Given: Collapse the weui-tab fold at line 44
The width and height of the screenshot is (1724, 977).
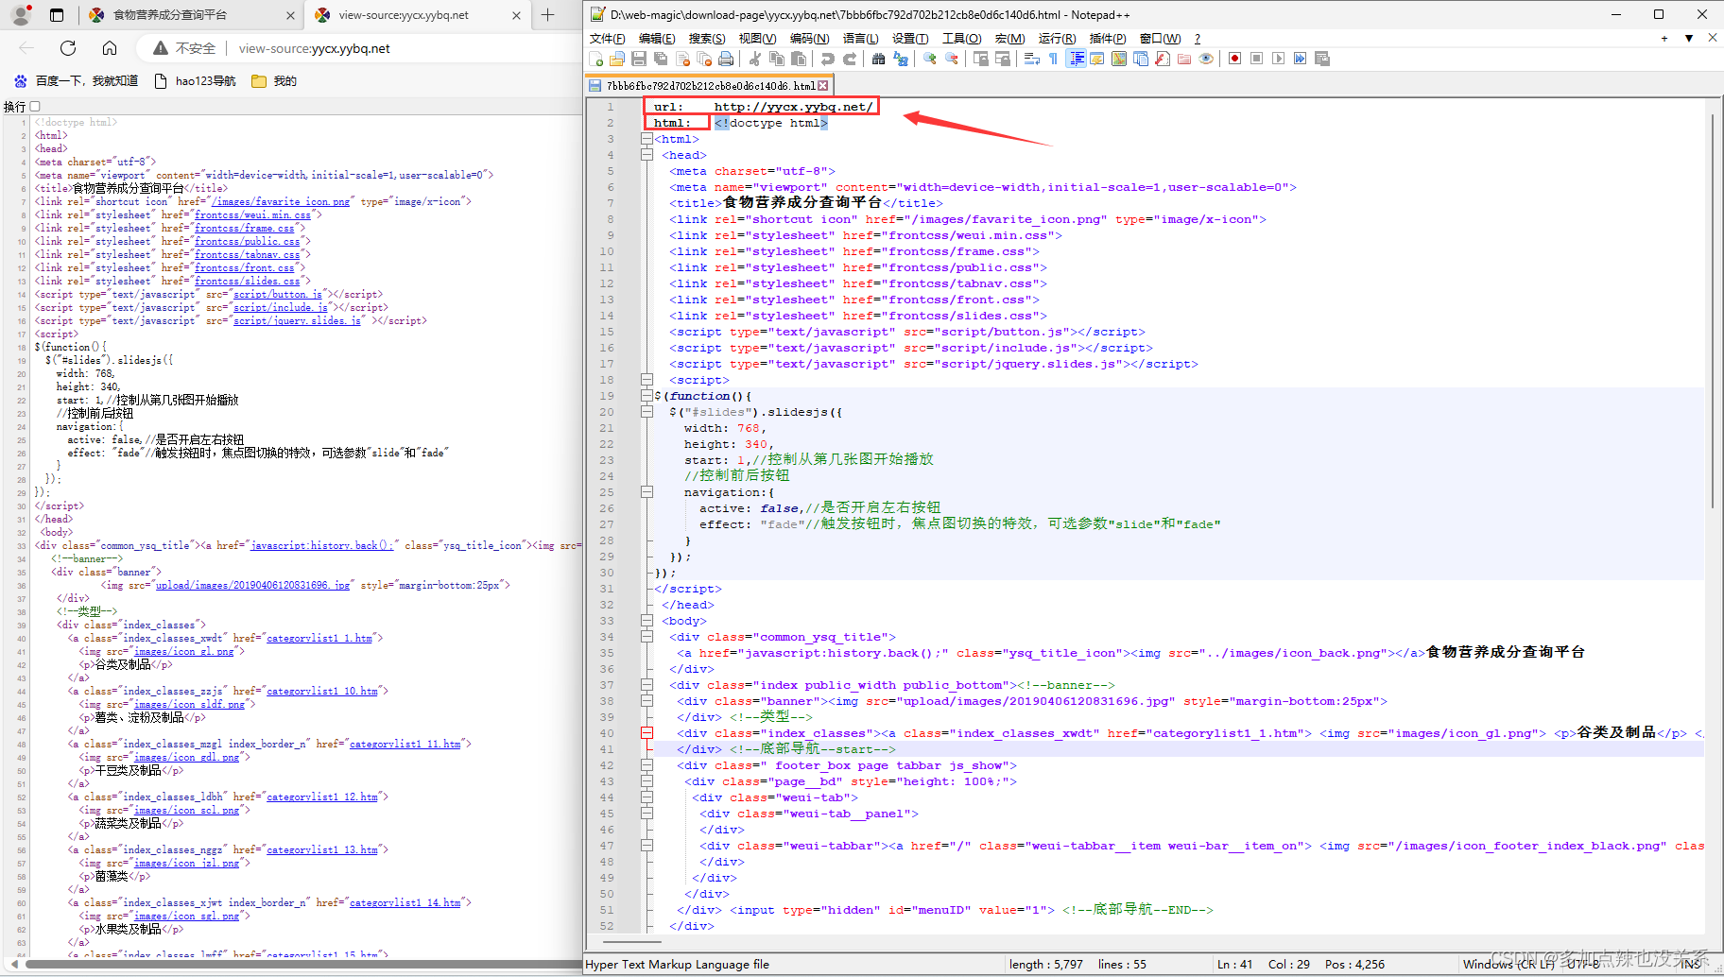Looking at the screenshot, I should [646, 797].
